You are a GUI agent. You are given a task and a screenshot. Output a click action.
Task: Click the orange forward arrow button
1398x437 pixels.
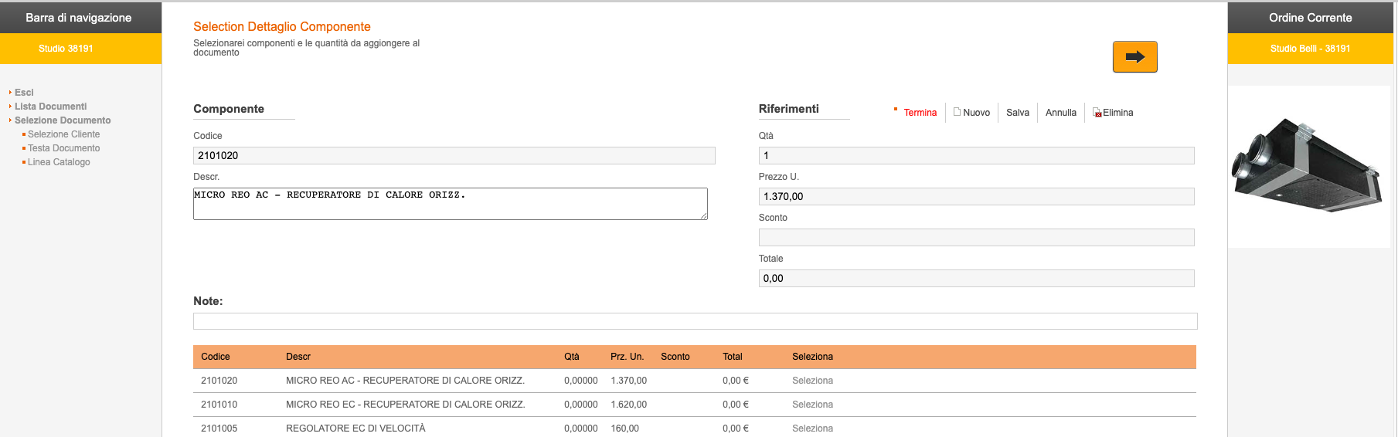(1134, 57)
